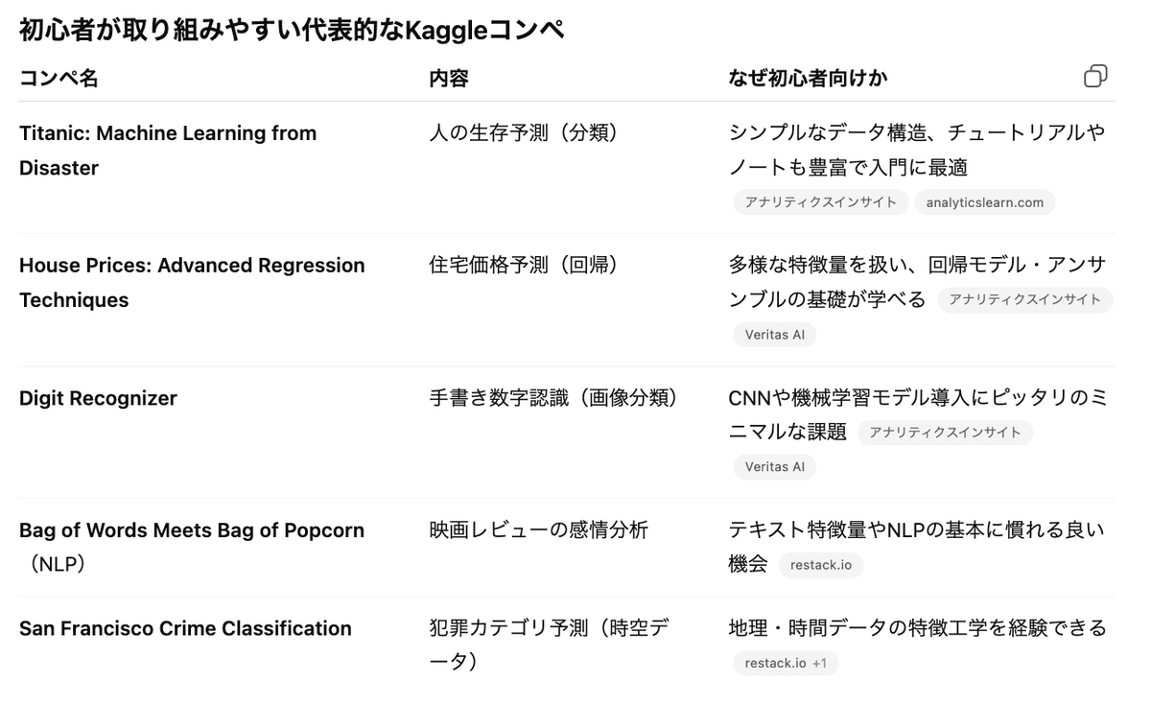1151x705 pixels.
Task: Select the Digit Recognizer competition name
Action: [x=98, y=398]
